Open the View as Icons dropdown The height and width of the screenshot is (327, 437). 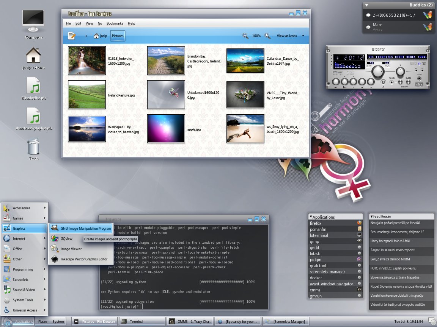point(291,36)
